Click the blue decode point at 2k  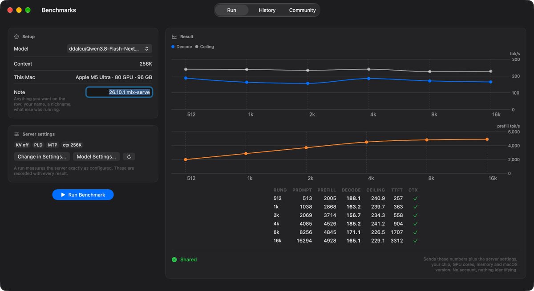pos(307,84)
